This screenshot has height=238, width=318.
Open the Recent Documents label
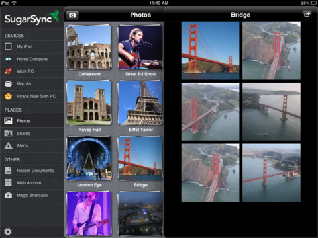pos(35,171)
